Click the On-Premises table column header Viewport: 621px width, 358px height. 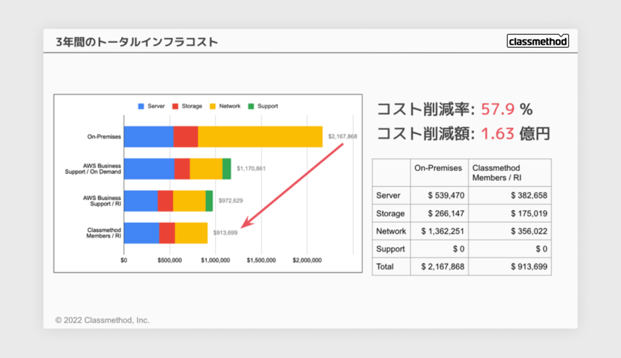tap(438, 168)
